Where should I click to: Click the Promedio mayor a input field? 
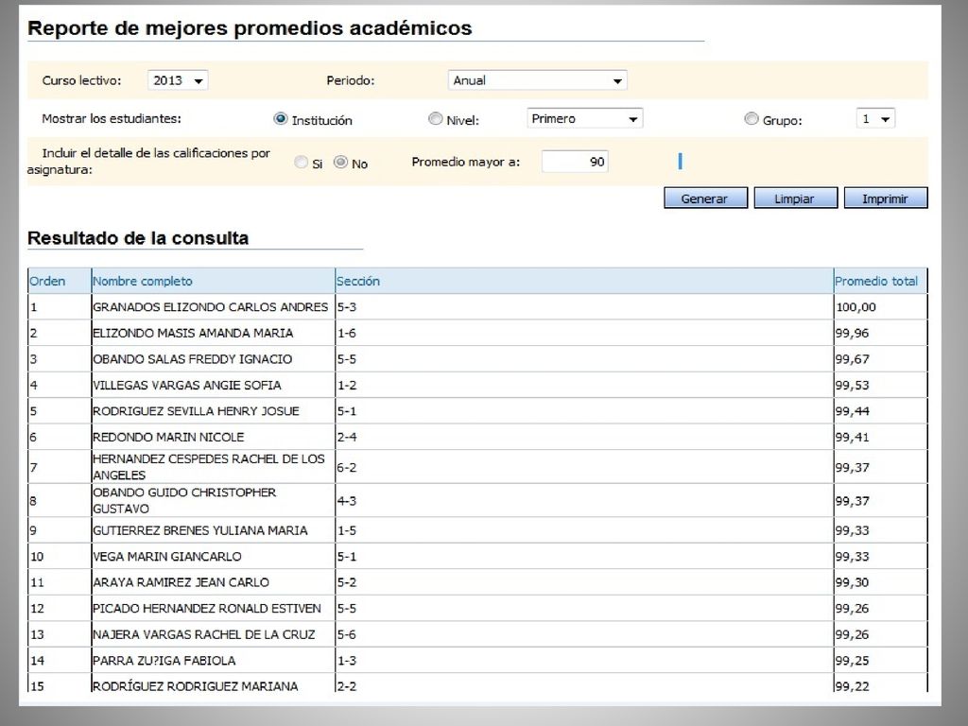pyautogui.click(x=575, y=162)
